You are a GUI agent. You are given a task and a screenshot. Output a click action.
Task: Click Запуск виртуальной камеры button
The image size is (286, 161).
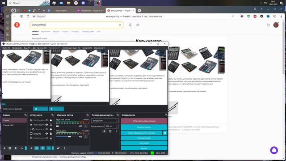point(142,133)
